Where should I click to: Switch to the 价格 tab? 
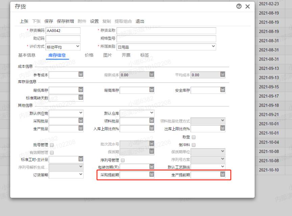(x=89, y=55)
